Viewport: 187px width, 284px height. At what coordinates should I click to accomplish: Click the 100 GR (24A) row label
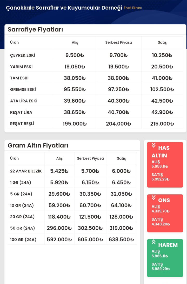(x=23, y=240)
